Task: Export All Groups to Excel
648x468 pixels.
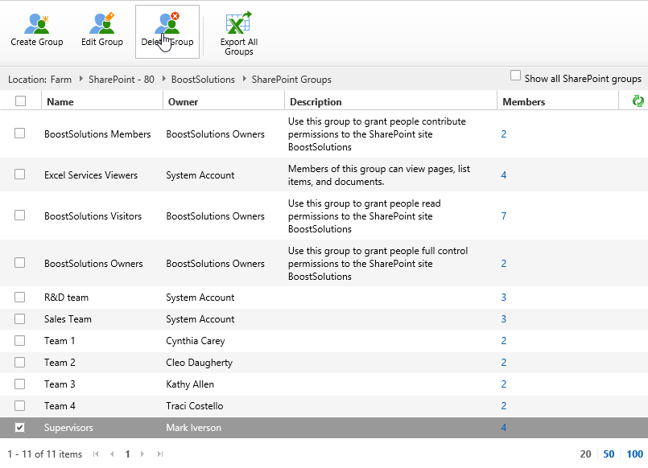Action: 238,25
